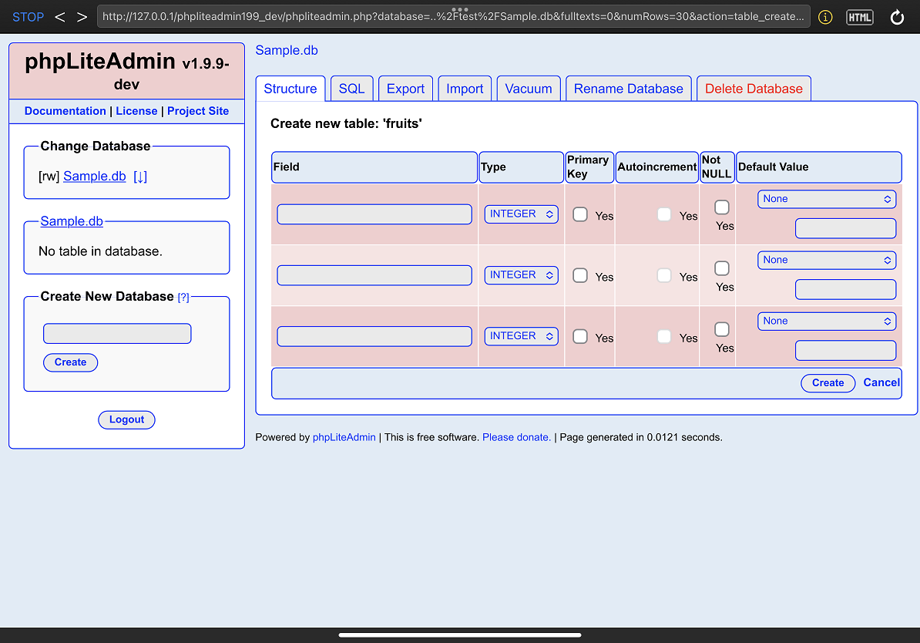Open the Rename Database tab
Screen dimensions: 920x643
coord(629,89)
